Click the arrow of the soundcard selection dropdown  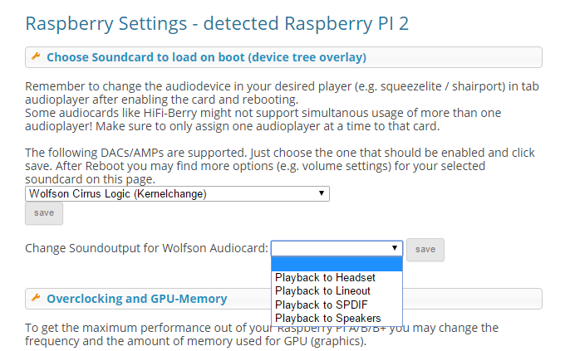[322, 193]
